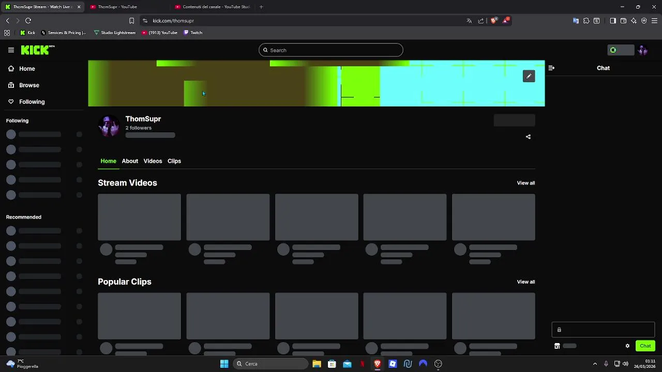Image resolution: width=662 pixels, height=372 pixels.
Task: Select the Home channel tab
Action: pyautogui.click(x=108, y=161)
